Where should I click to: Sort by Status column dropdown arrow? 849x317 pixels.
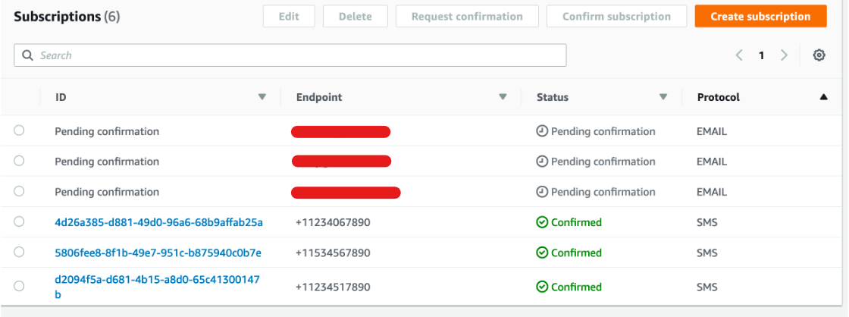pos(663,97)
